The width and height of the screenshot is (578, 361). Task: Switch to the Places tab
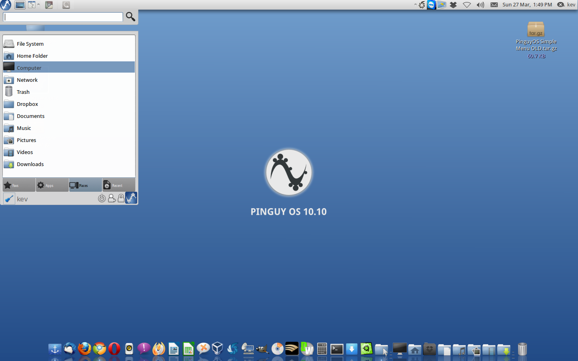(85, 185)
